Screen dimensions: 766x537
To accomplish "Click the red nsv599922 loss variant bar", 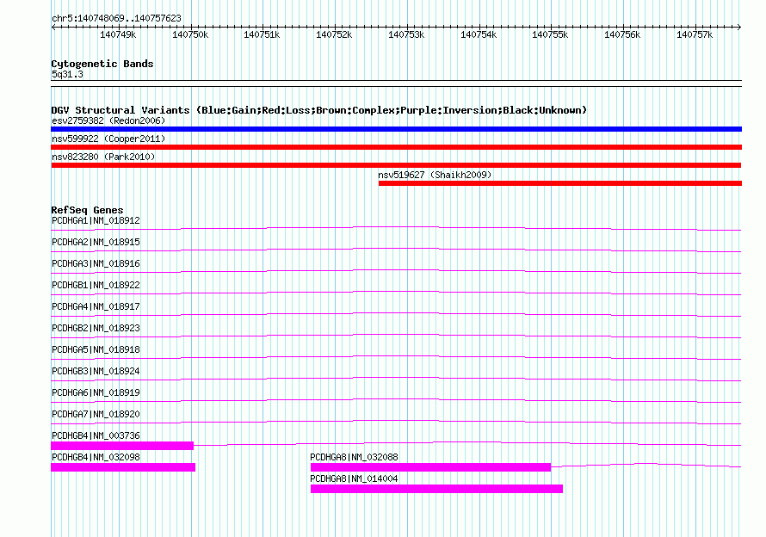I will [x=396, y=147].
